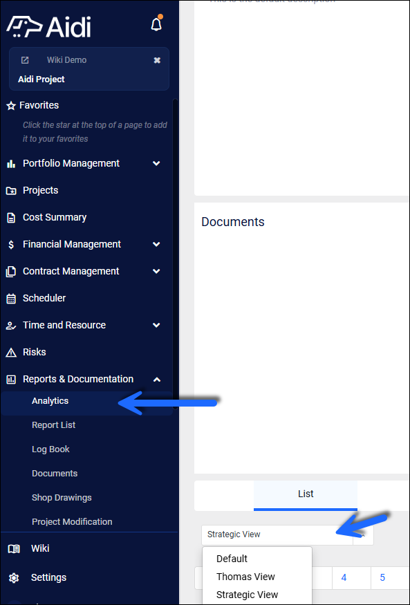
Task: Click the Cost Summary document icon
Action: click(11, 218)
